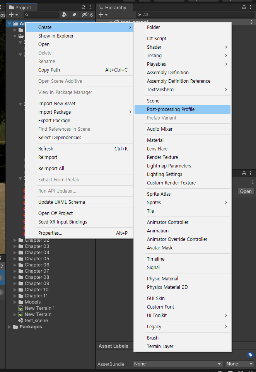Select Import New Asset menu item
This screenshot has width=256, height=372.
pyautogui.click(x=80, y=103)
